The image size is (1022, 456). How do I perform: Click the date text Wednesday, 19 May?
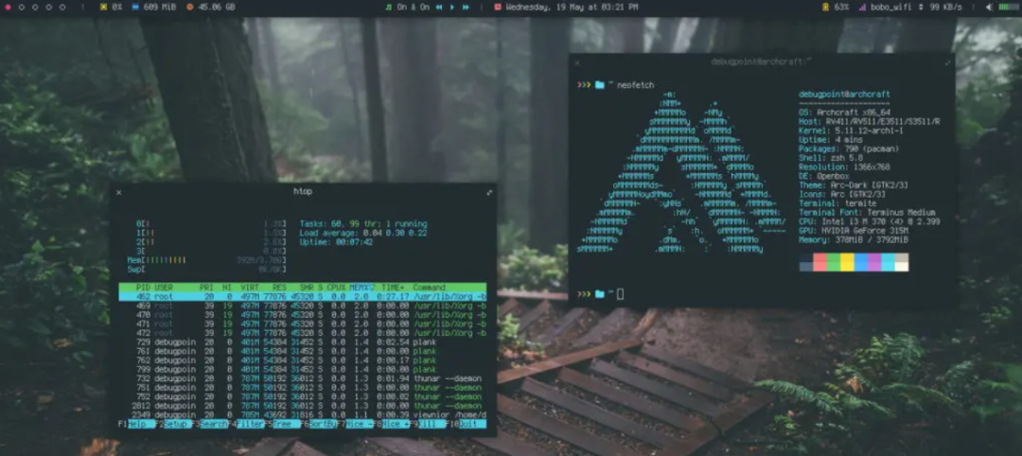543,8
